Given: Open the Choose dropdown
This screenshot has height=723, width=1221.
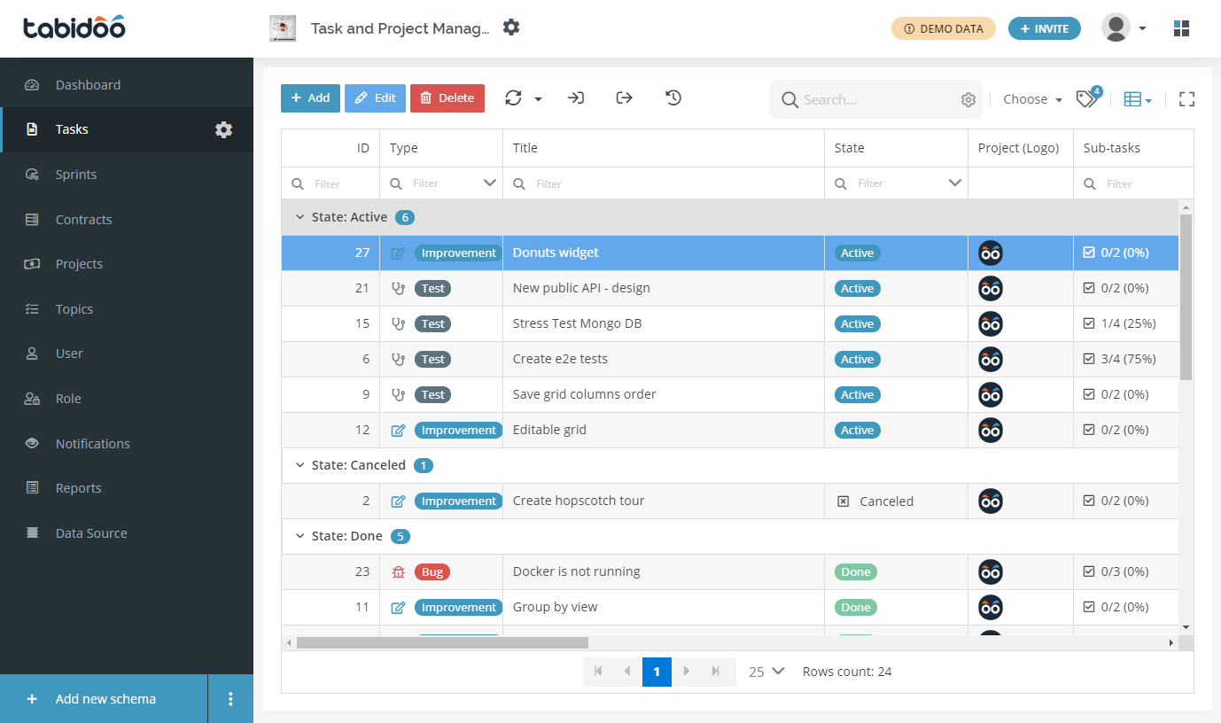Looking at the screenshot, I should coord(1032,99).
